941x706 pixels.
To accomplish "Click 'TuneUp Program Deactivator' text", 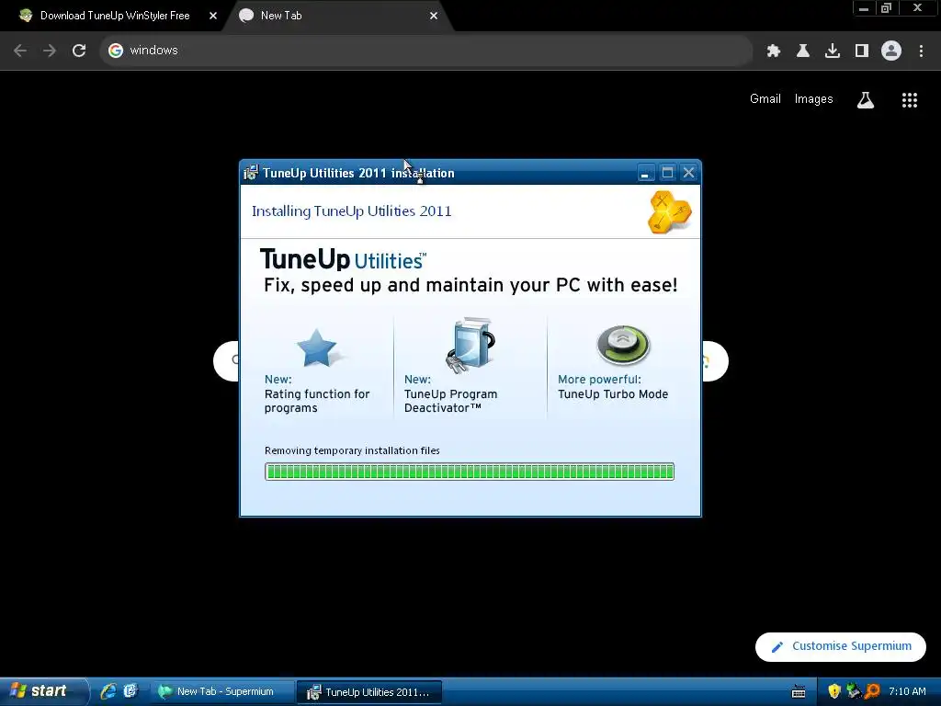I will pos(450,401).
